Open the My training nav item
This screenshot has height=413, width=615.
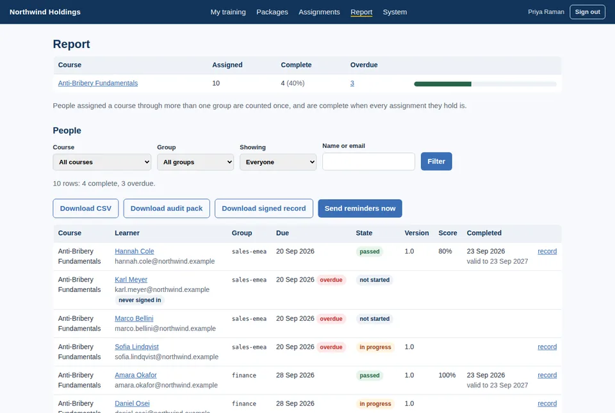tap(228, 12)
